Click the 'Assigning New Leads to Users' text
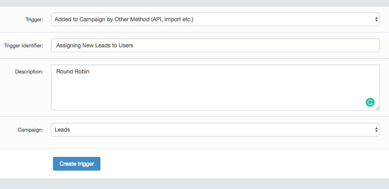 tap(94, 45)
